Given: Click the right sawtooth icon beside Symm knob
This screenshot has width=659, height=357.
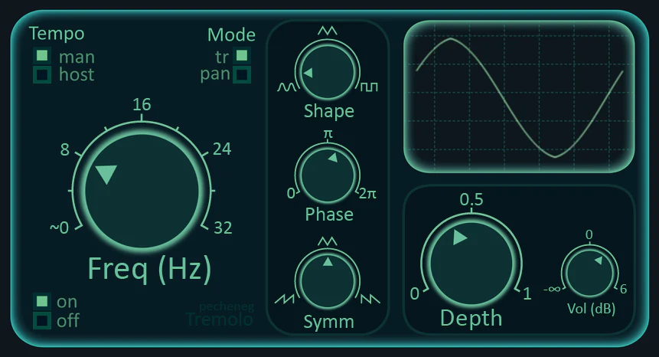Looking at the screenshot, I should click(370, 297).
